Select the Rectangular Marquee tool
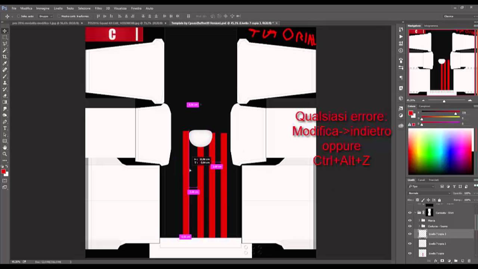 tap(5, 37)
